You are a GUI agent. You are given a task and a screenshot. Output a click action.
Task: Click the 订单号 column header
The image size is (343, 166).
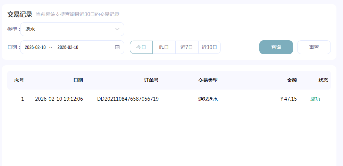151,80
